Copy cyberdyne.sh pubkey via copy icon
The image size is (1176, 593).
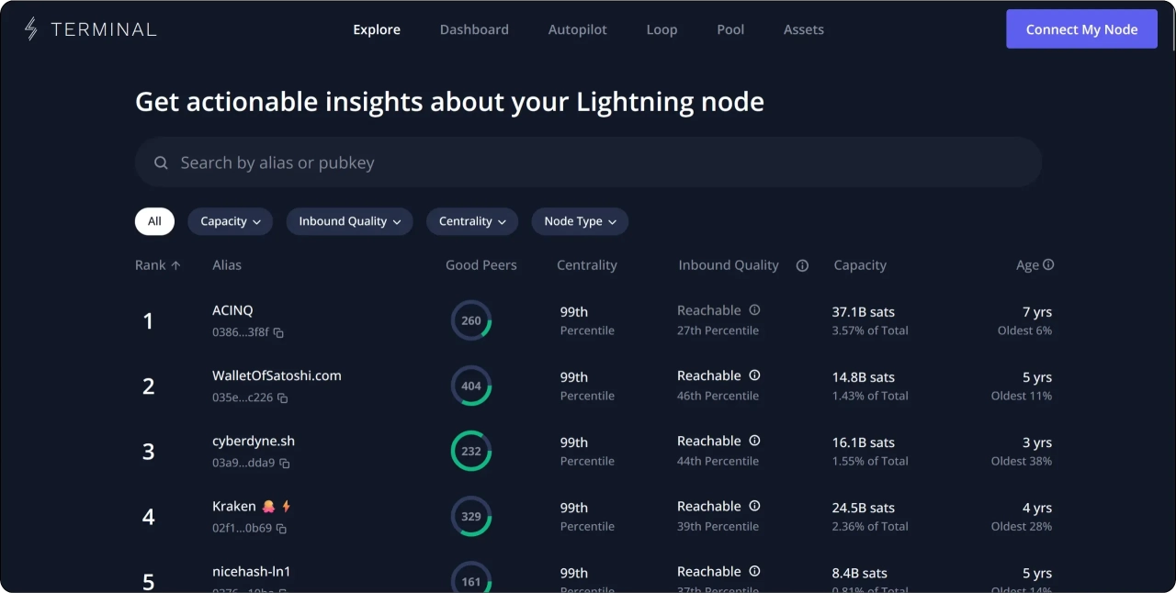[284, 464]
